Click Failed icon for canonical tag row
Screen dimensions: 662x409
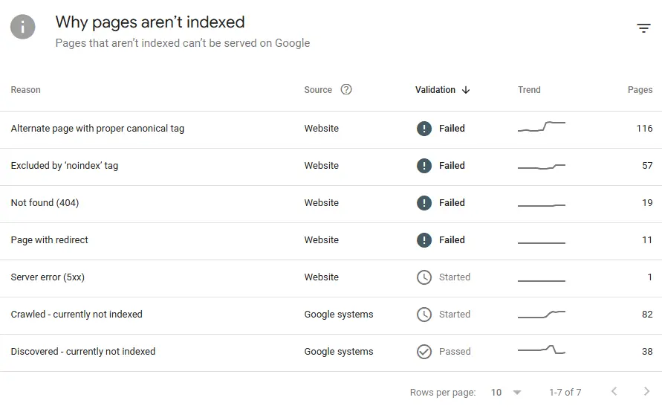pos(424,129)
